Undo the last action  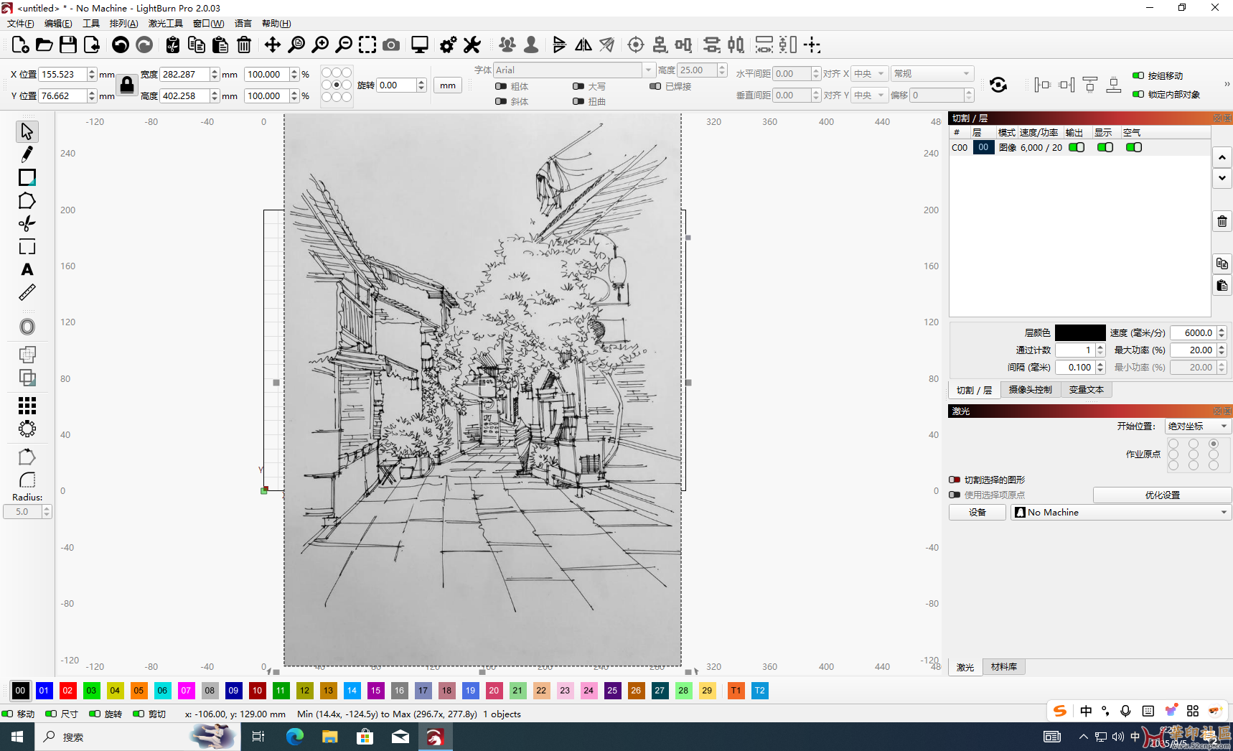pyautogui.click(x=121, y=45)
